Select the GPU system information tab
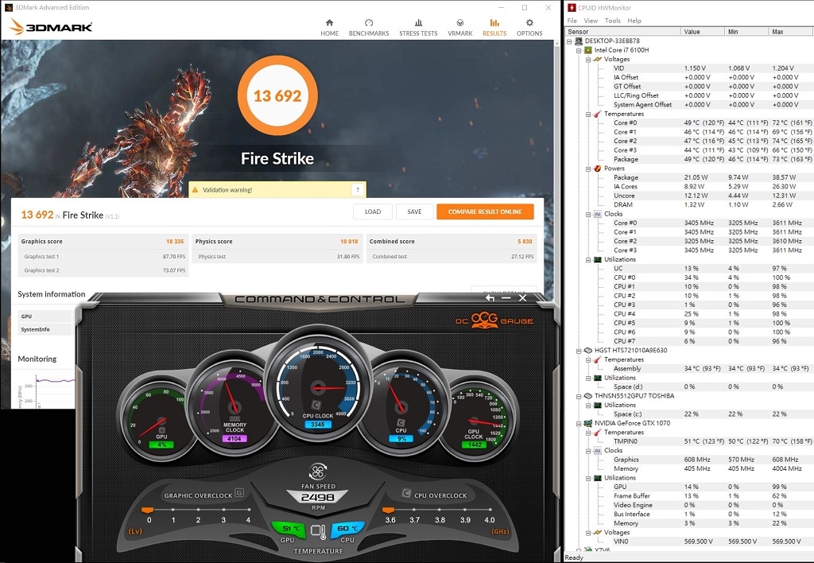This screenshot has height=563, width=814. (x=45, y=316)
